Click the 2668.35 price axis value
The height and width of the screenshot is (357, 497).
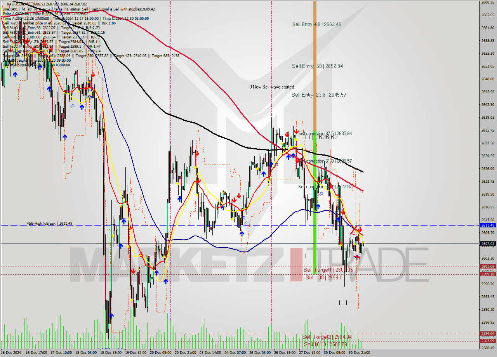click(487, 2)
